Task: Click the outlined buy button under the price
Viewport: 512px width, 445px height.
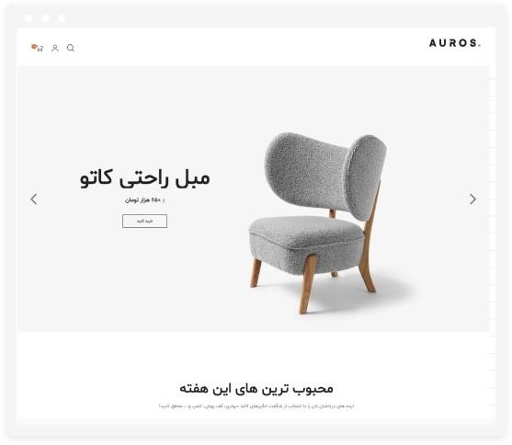Action: click(x=144, y=222)
